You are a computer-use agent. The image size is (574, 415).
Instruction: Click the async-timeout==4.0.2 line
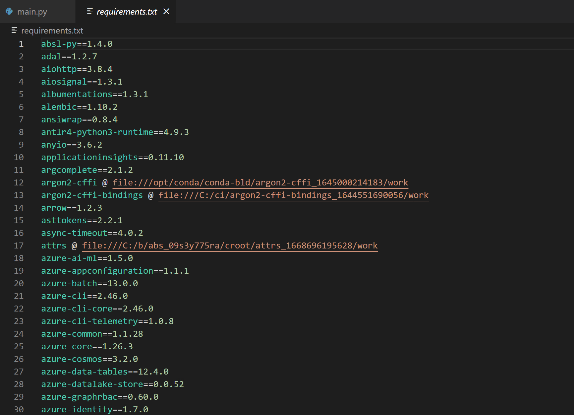92,233
